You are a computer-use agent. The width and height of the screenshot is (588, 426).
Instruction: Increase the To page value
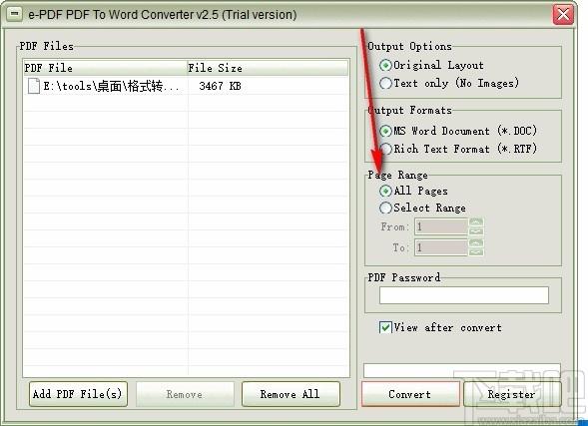pos(476,242)
